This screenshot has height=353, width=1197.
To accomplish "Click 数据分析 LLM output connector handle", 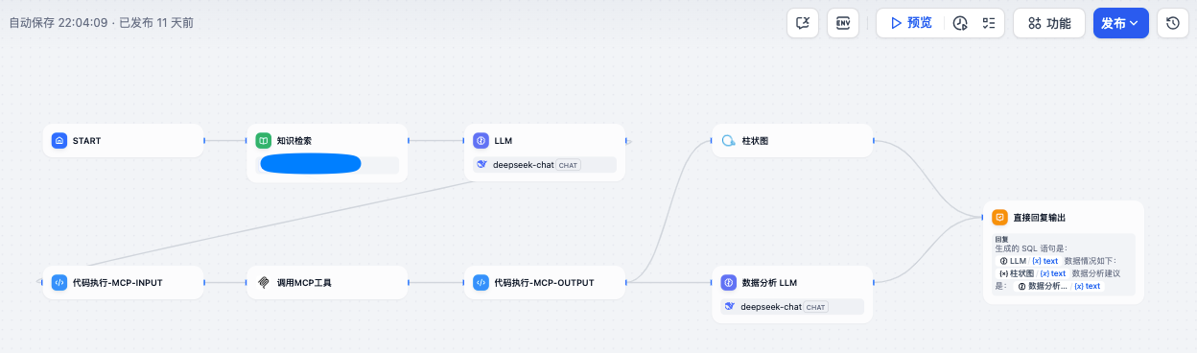I will 874,282.
